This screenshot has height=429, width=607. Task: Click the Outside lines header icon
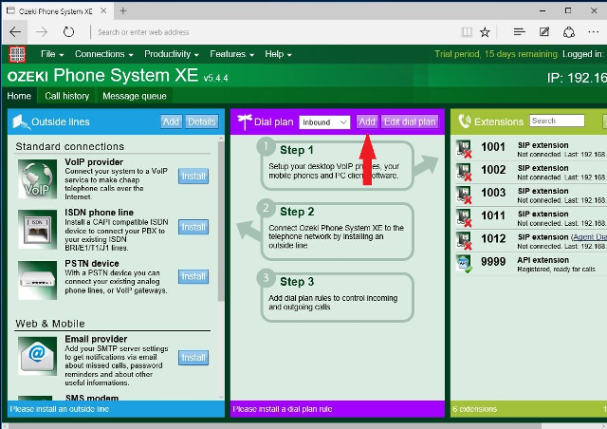21,121
